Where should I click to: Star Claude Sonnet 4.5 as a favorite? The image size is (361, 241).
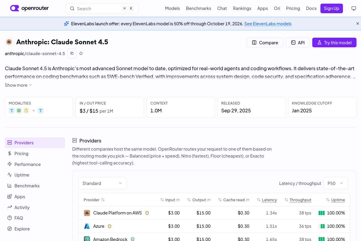[x=81, y=53]
